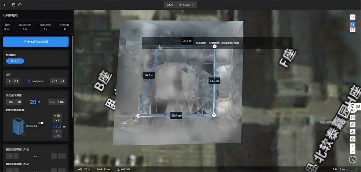Open help via the question mark icon
361x172 pixels.
point(20,5)
